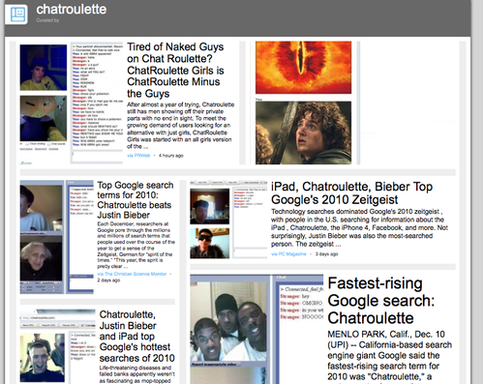The height and width of the screenshot is (384, 483).
Task: Follow via The Christian Science Monitor link
Action: coord(132,274)
